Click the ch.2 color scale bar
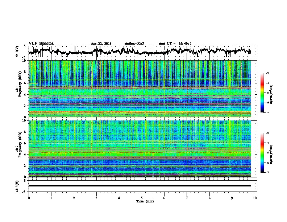The height and width of the screenshot is (222, 287). coord(262,153)
